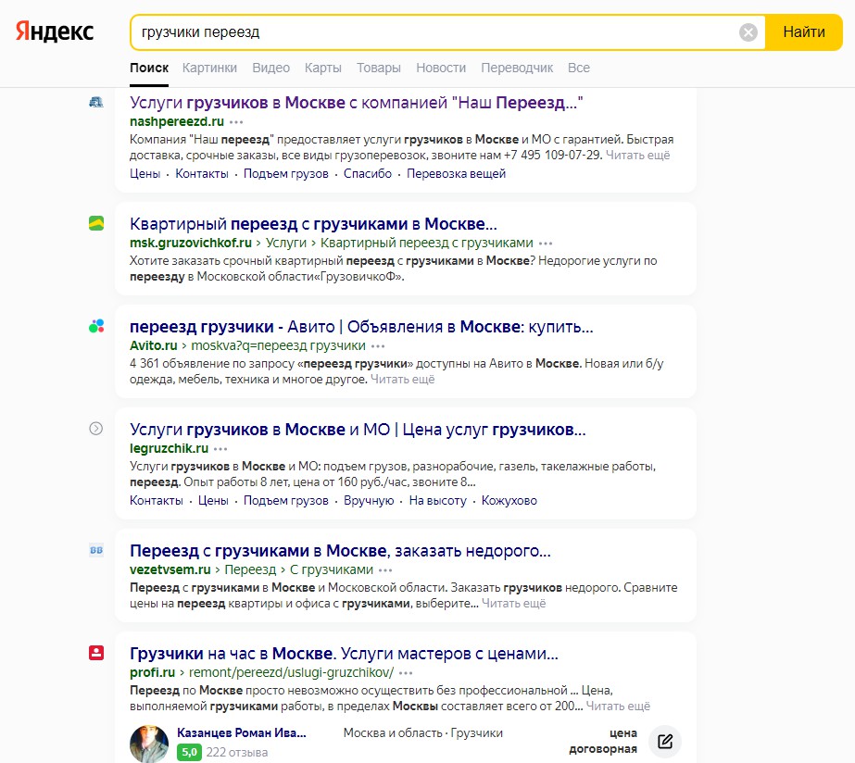Expand Читать ещё in nashpereezd snippet
The width and height of the screenshot is (855, 763).
(x=638, y=156)
